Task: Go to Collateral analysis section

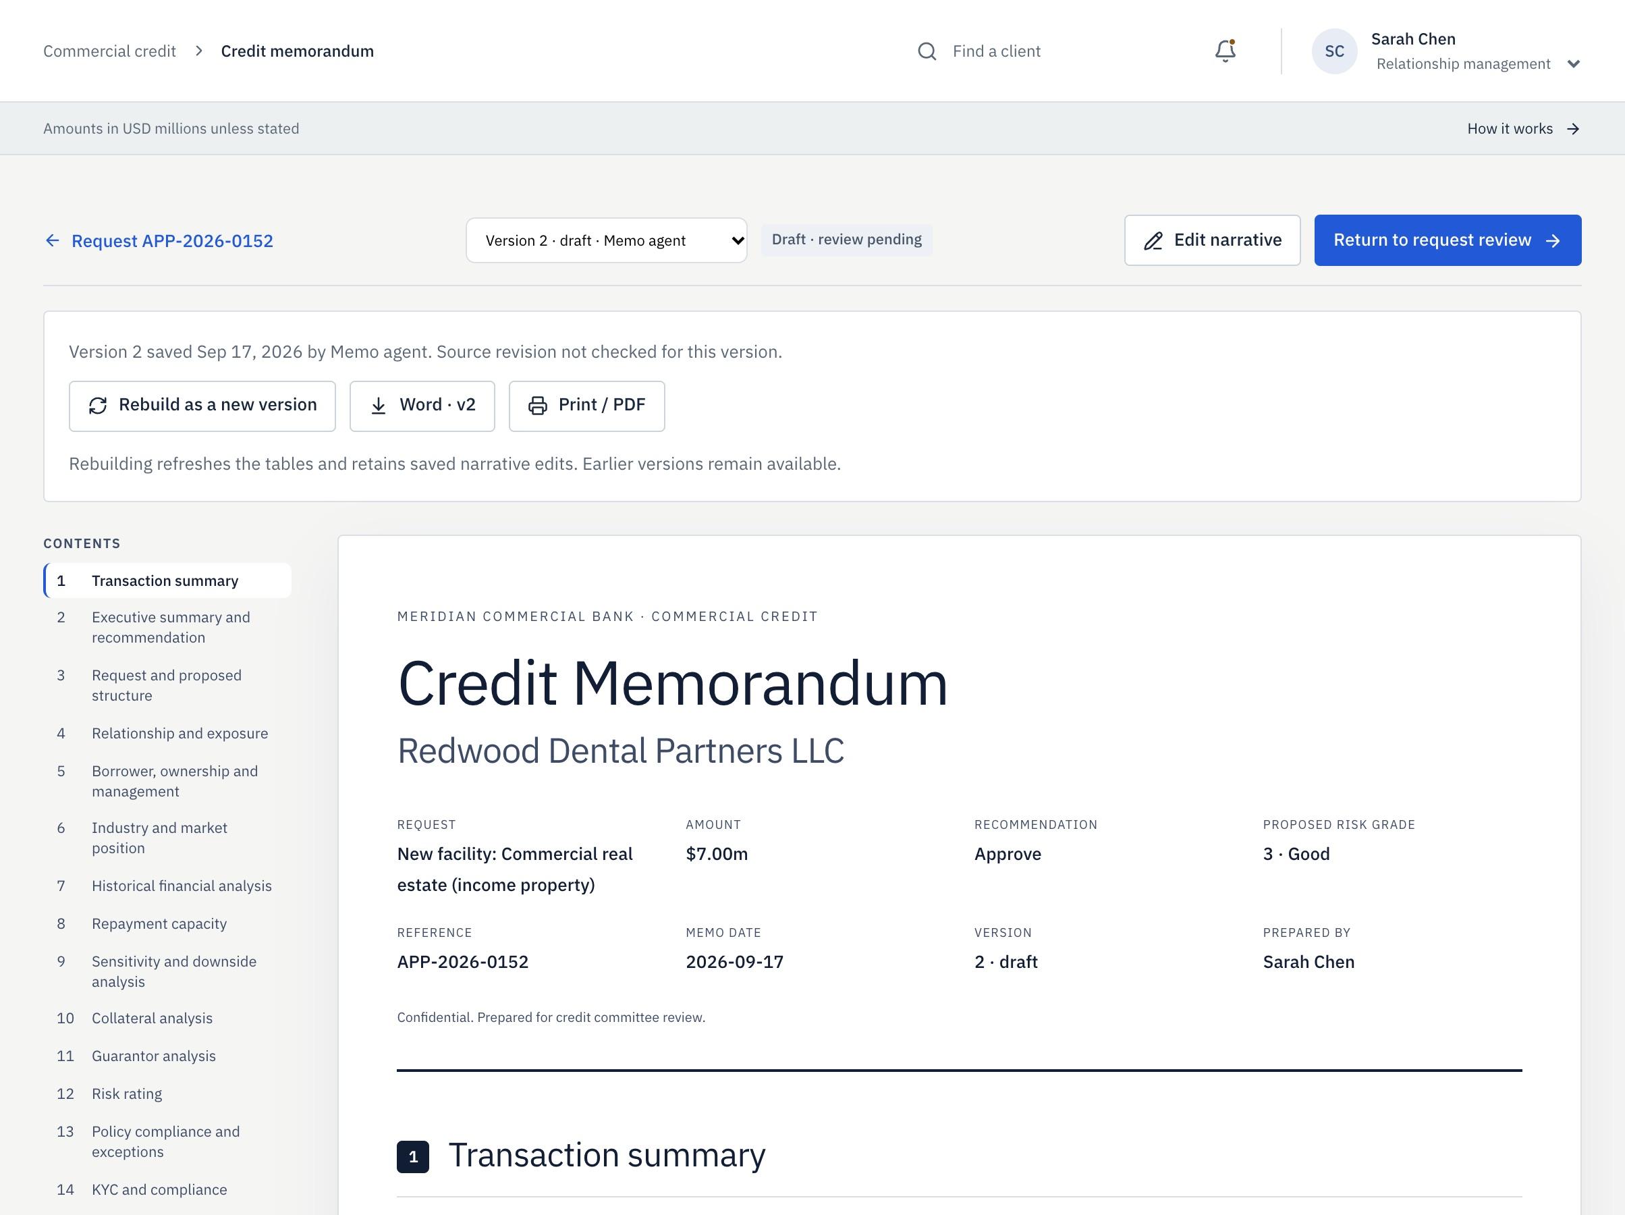Action: 167,1018
